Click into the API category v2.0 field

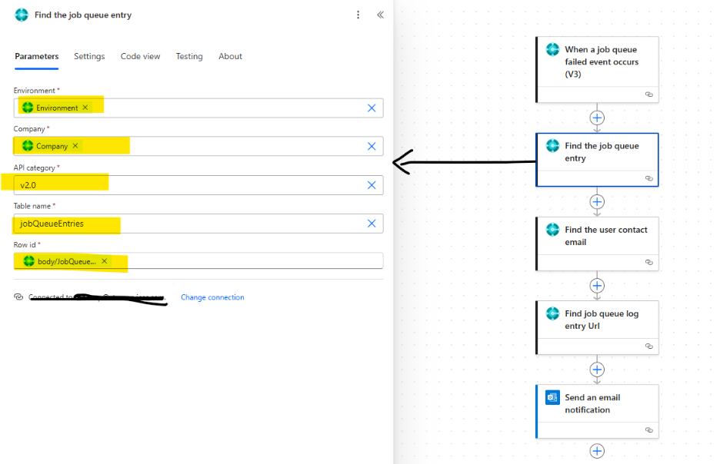tap(231, 185)
